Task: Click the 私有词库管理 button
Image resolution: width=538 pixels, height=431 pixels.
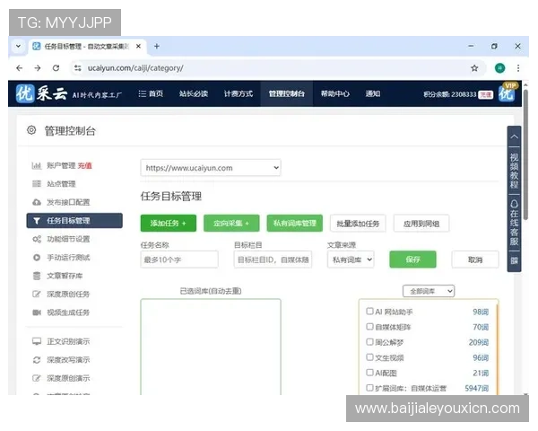Action: point(295,224)
